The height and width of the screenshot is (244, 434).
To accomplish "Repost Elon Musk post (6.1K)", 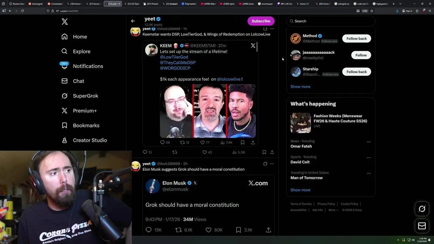I will pos(184,230).
